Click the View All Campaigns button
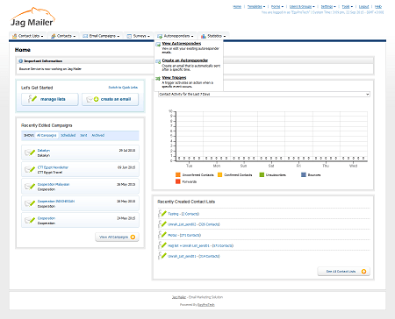 pos(117,237)
